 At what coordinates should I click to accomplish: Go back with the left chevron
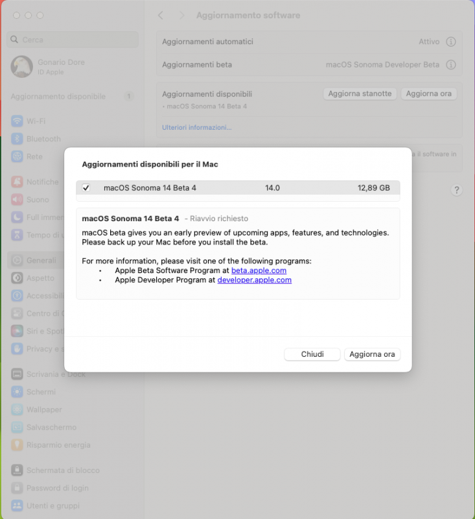point(161,15)
